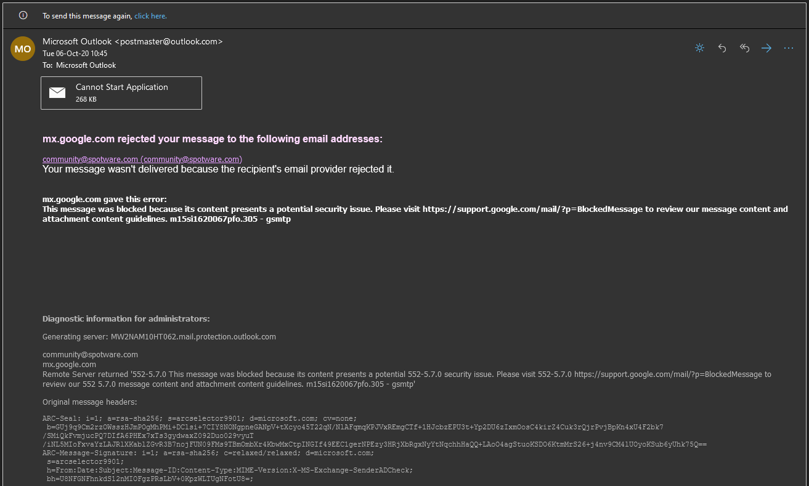Click the info icon in notification bar
This screenshot has height=486, width=809.
point(23,15)
